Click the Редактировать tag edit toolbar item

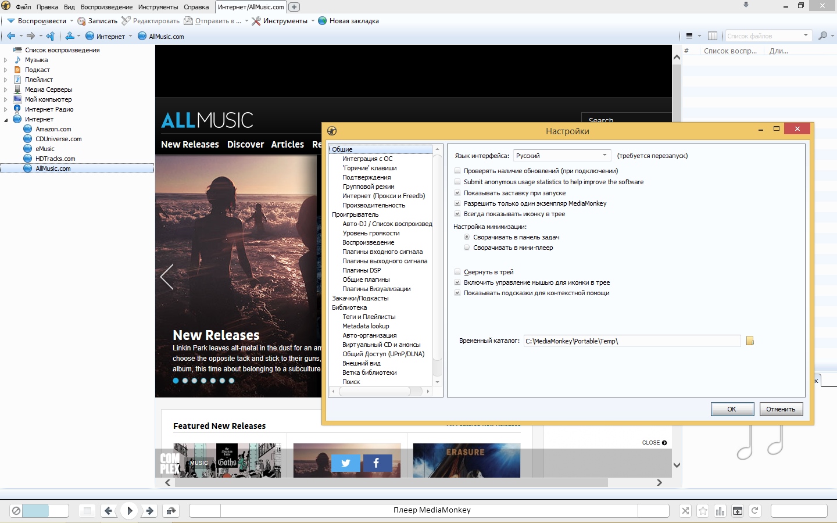tap(151, 21)
